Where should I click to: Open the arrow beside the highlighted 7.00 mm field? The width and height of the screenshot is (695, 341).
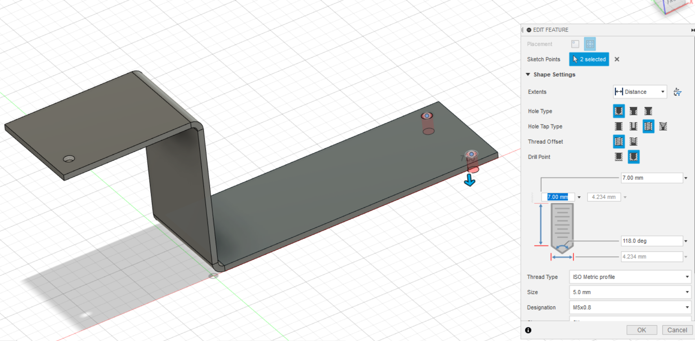[579, 197]
